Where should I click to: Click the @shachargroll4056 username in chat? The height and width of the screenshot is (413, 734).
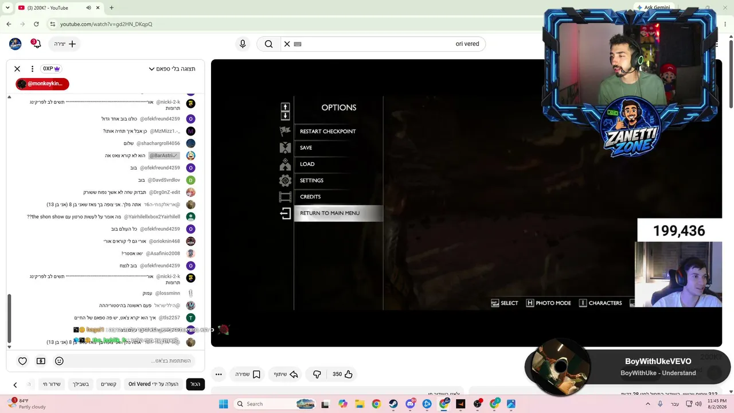pos(158,143)
